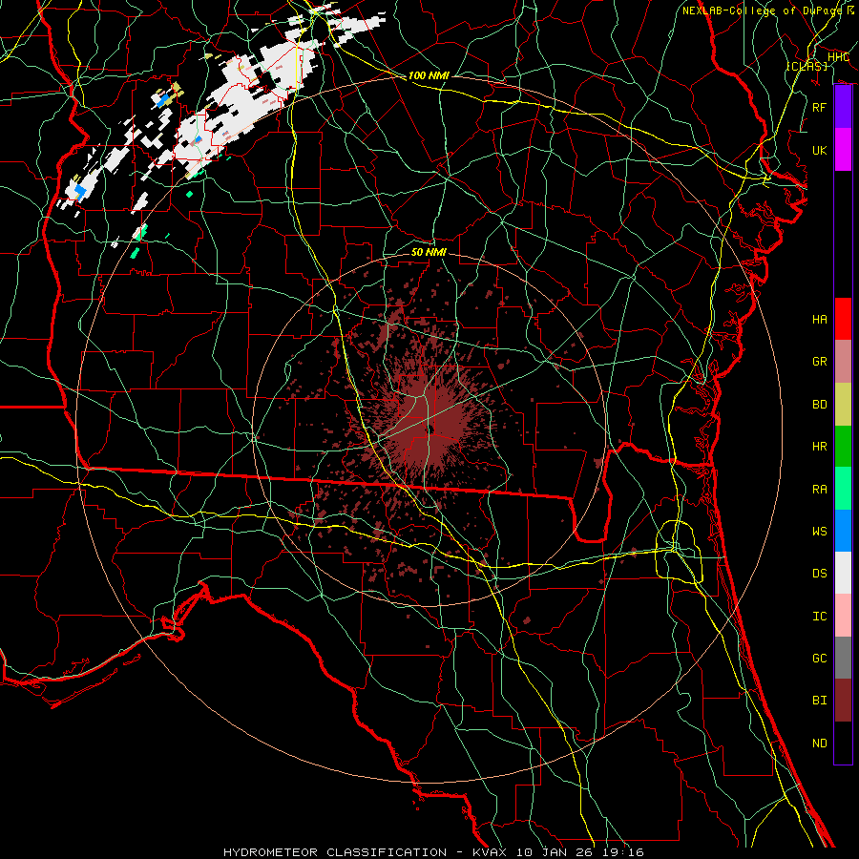Screen dimensions: 859x859
Task: Select the BD big drops swatch
Action: 843,405
